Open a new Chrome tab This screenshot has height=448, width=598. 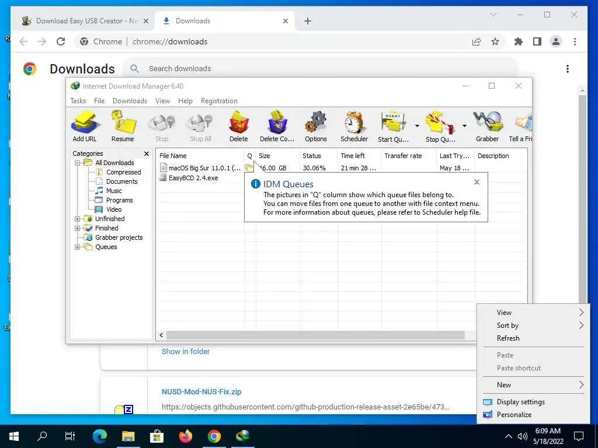coord(308,21)
